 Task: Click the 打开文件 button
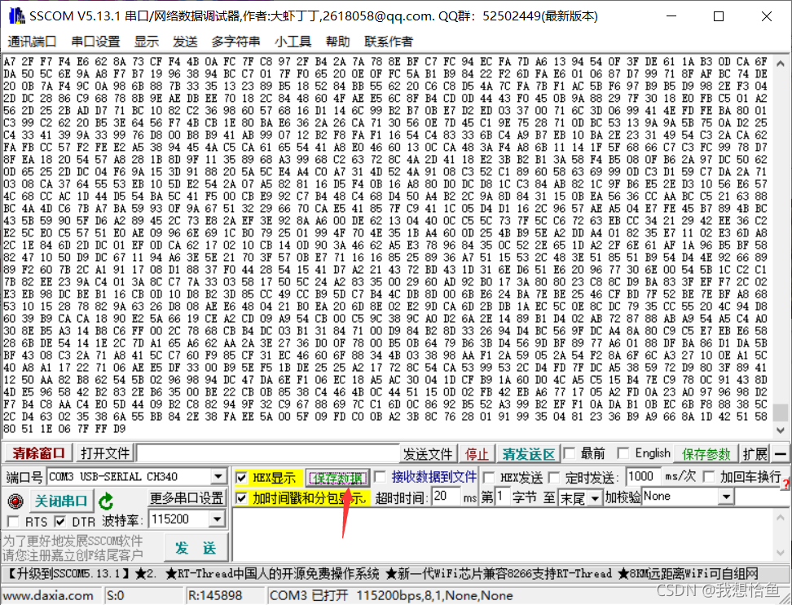coord(105,453)
